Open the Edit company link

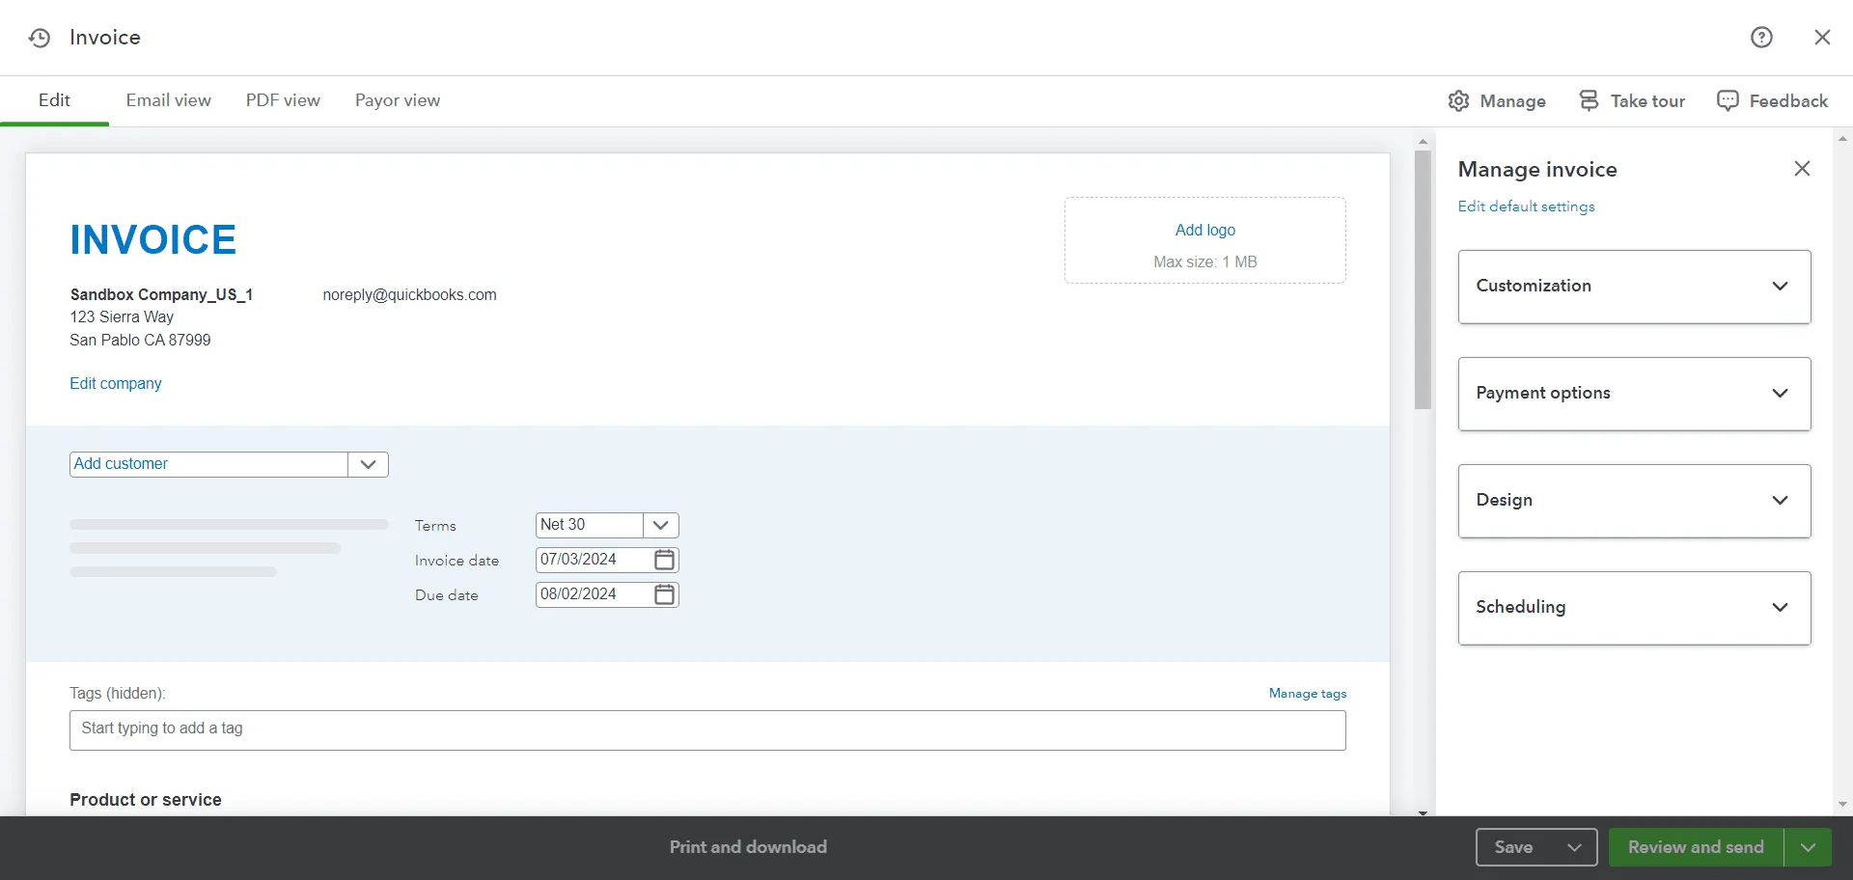115,383
